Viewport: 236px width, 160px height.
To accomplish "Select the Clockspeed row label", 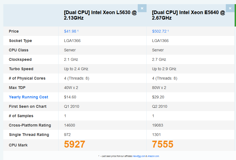I will [20, 59].
